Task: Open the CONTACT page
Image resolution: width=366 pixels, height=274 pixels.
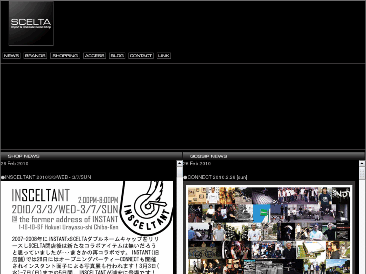Action: point(141,56)
